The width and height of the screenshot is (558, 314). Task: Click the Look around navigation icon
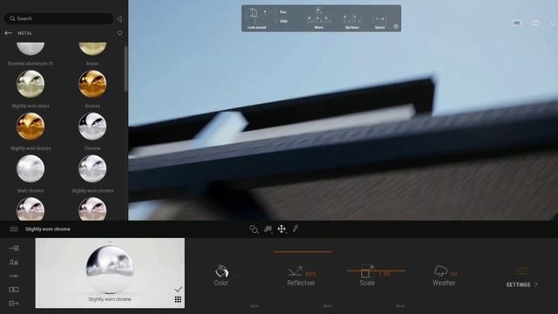pyautogui.click(x=254, y=15)
